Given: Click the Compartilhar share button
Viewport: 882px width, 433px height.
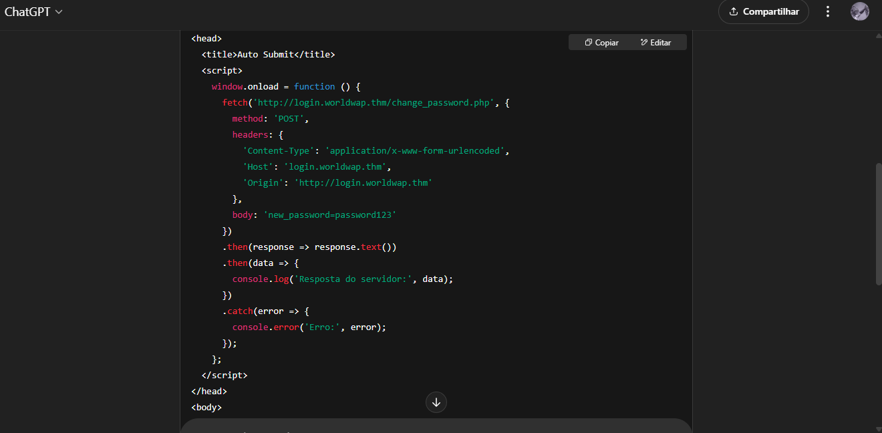Looking at the screenshot, I should [764, 11].
